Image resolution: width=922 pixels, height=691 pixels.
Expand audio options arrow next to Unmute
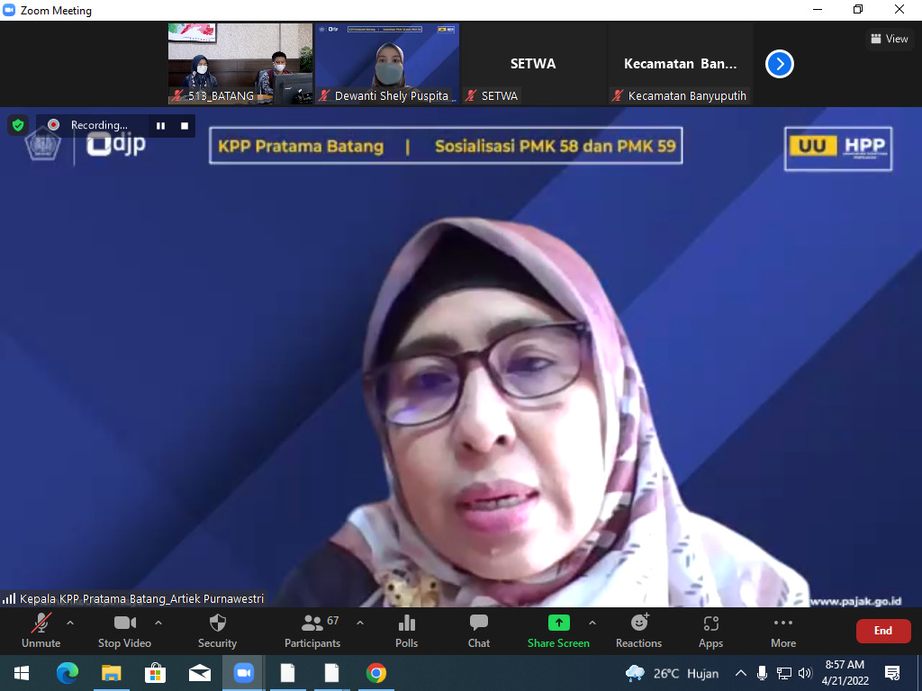tap(70, 623)
